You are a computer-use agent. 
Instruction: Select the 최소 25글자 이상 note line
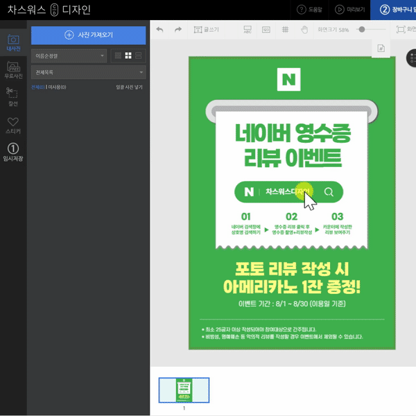click(x=259, y=329)
